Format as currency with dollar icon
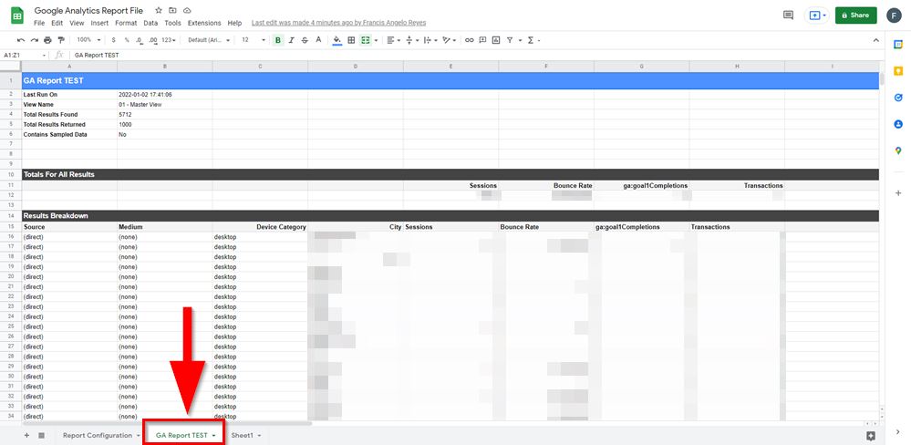Screen dimensions: 911x445 (113, 40)
